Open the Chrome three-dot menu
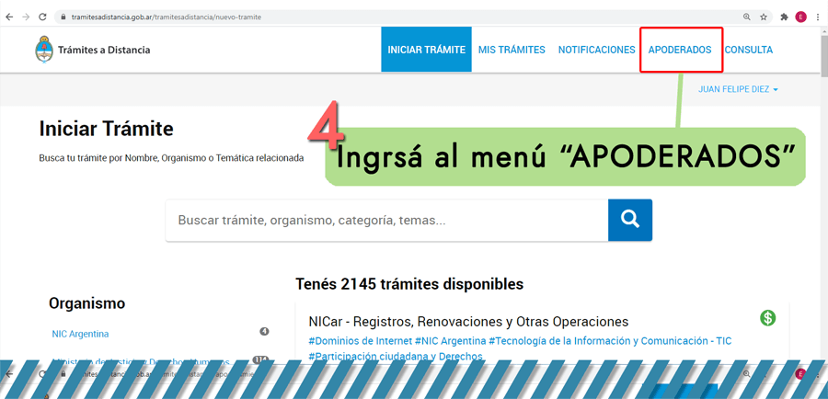The height and width of the screenshot is (399, 828). click(817, 17)
